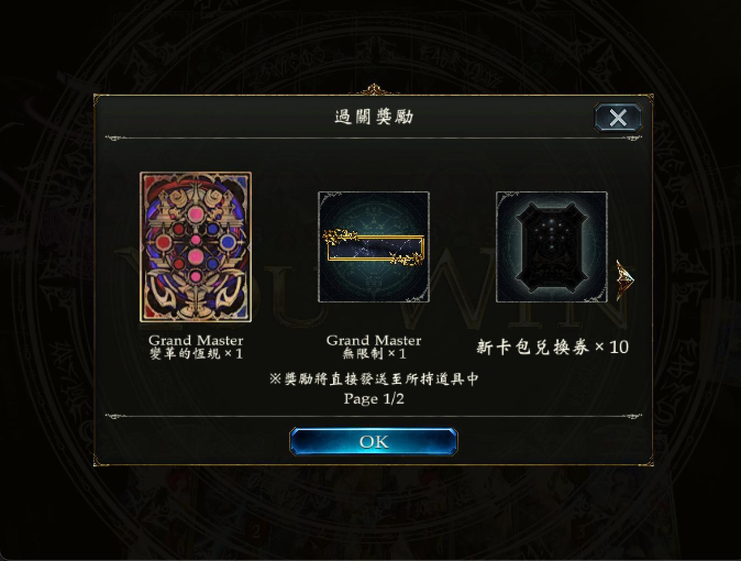Click the Page 1/2 indicator
The image size is (741, 561).
pyautogui.click(x=374, y=399)
